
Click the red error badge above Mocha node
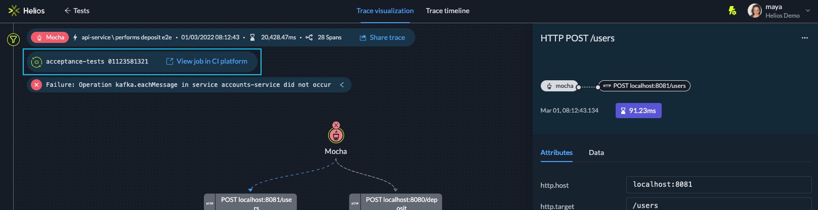coord(336,125)
